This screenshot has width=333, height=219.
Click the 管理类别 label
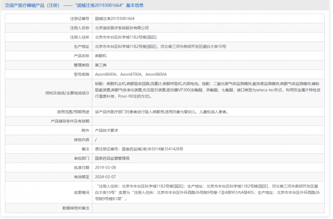click(x=82, y=65)
